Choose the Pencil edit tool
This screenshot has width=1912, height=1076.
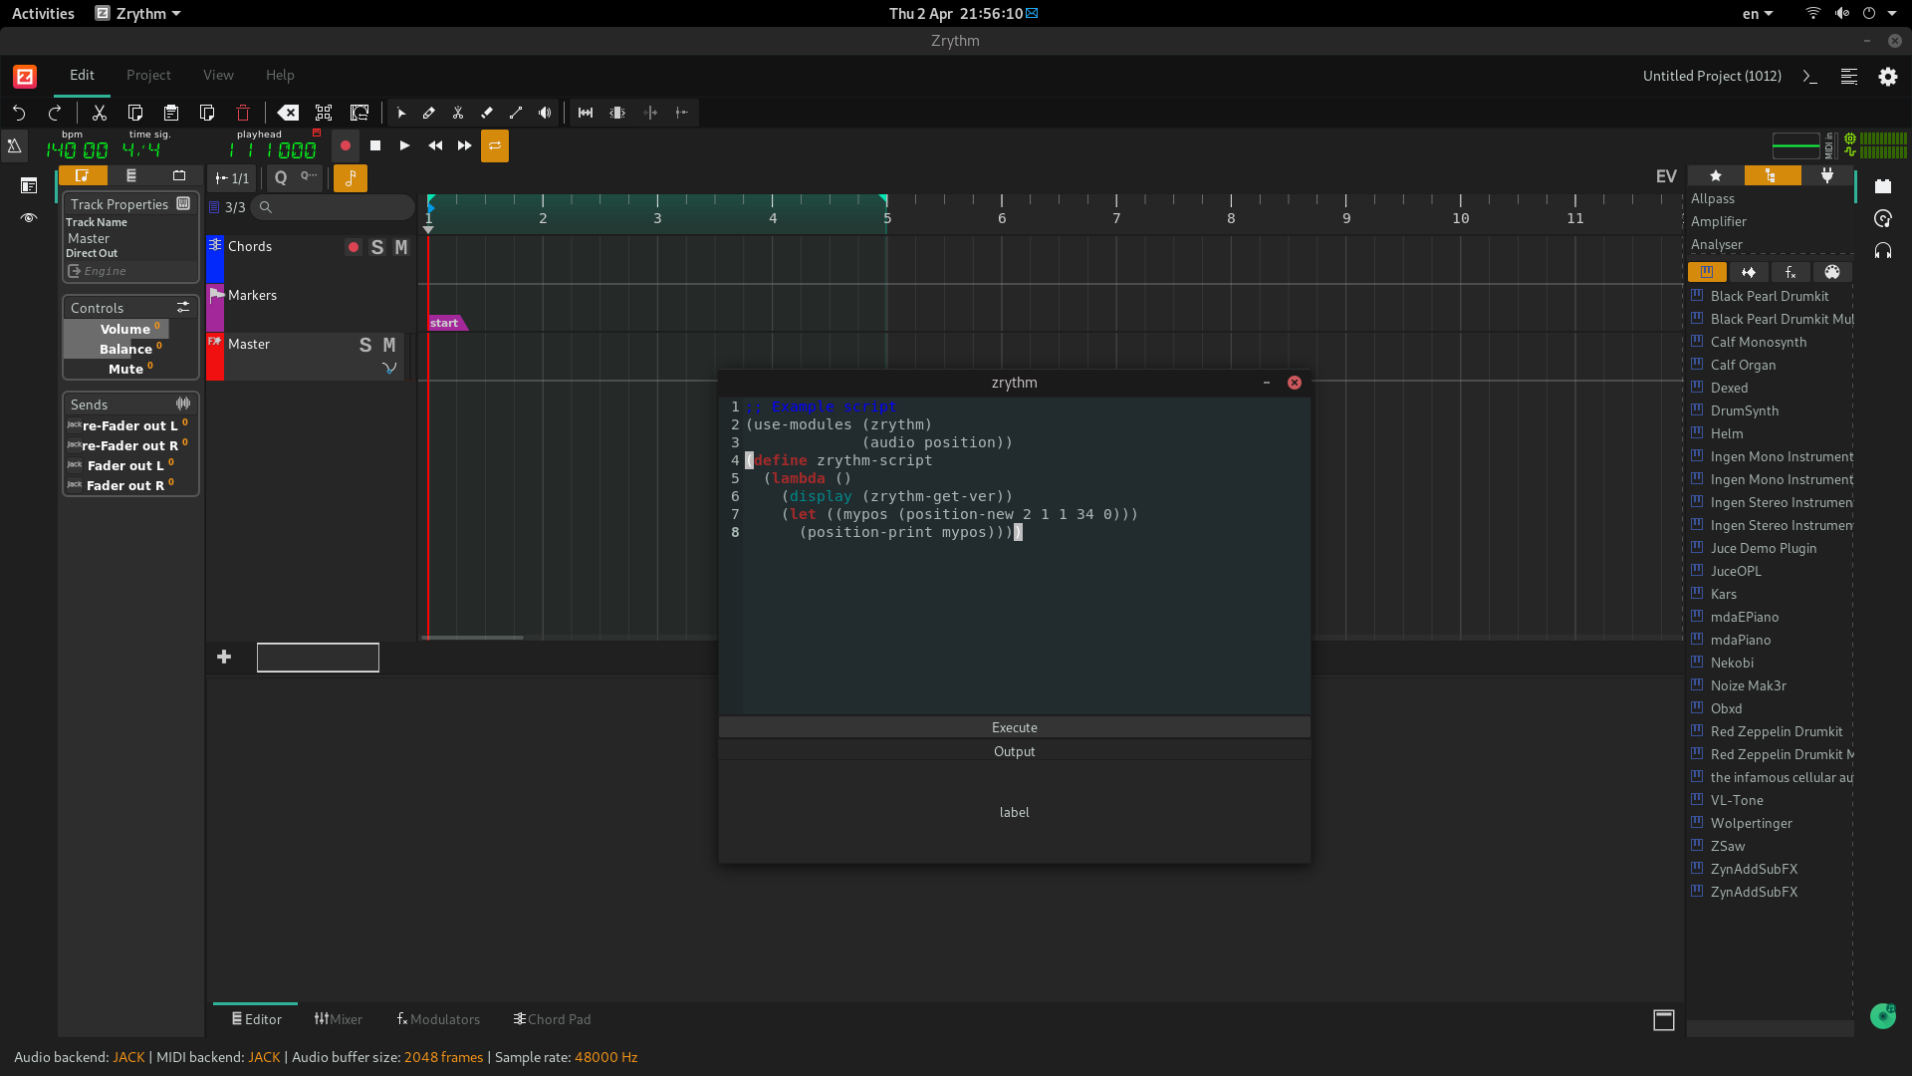pyautogui.click(x=429, y=113)
